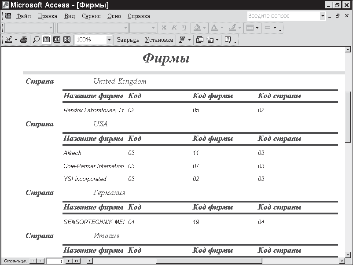Click the Database Window icon

pos(200,40)
